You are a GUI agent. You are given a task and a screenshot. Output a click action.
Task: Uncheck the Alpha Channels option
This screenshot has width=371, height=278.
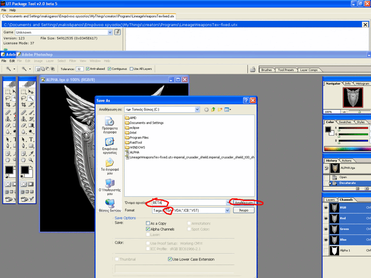(148, 229)
